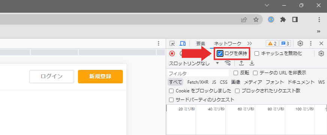This screenshot has height=135, width=327.
Task: Click the share page icon in address bar
Action: (x=244, y=20)
